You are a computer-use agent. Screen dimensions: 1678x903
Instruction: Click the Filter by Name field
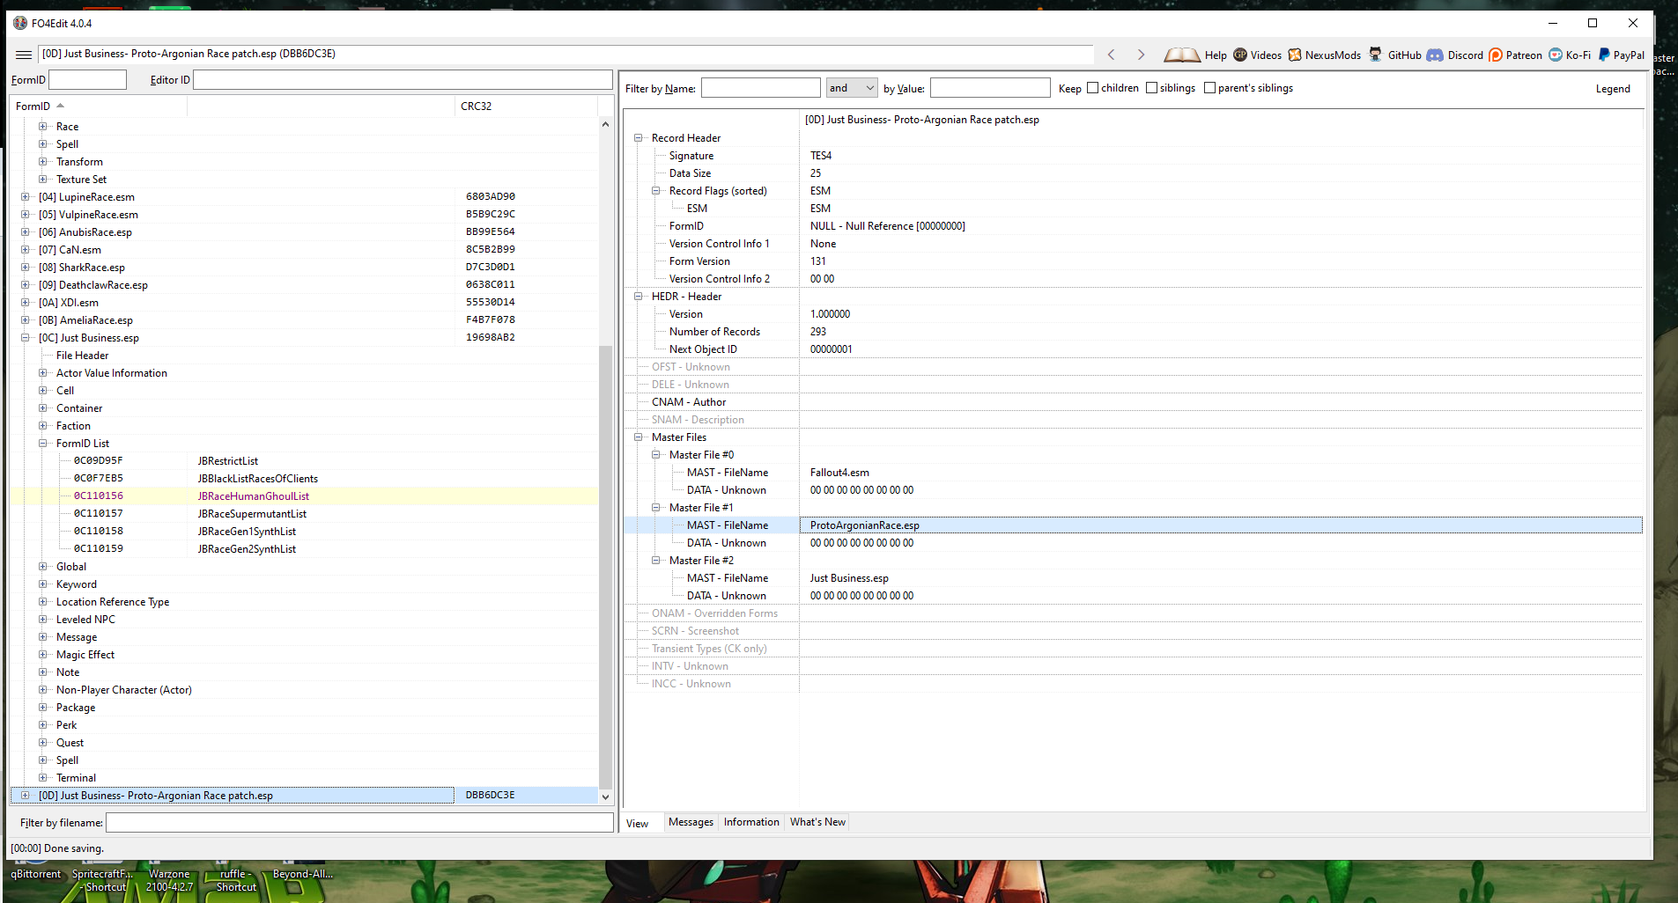pos(761,88)
